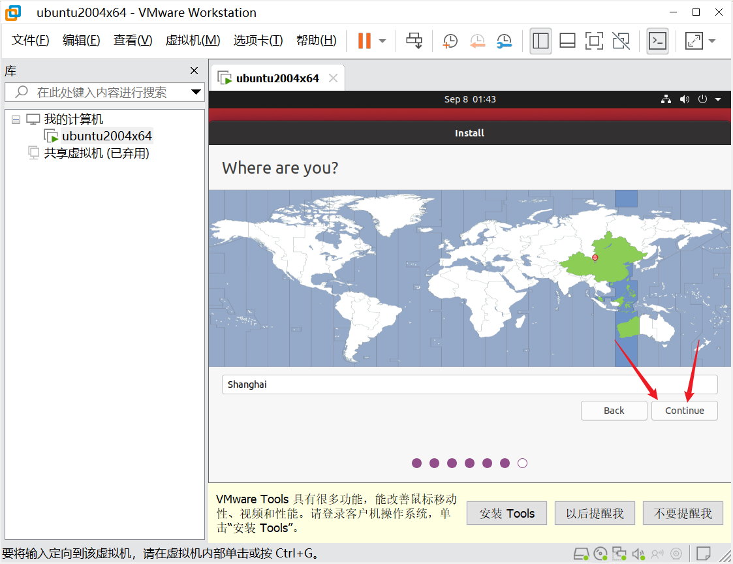
Task: Open the snapshot manager
Action: (505, 40)
